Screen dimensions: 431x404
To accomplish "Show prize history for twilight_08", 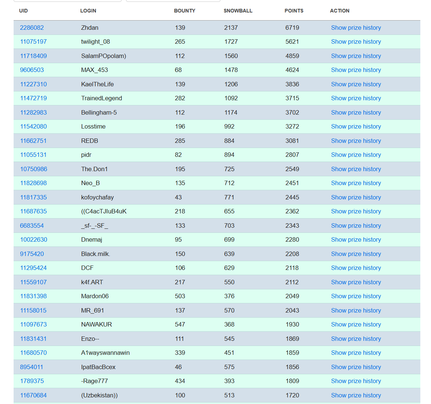I will [356, 42].
